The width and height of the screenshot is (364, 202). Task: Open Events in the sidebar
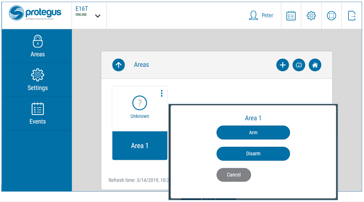pyautogui.click(x=38, y=113)
